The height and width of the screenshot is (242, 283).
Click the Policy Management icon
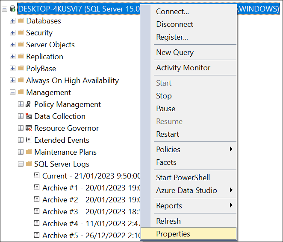click(28, 104)
